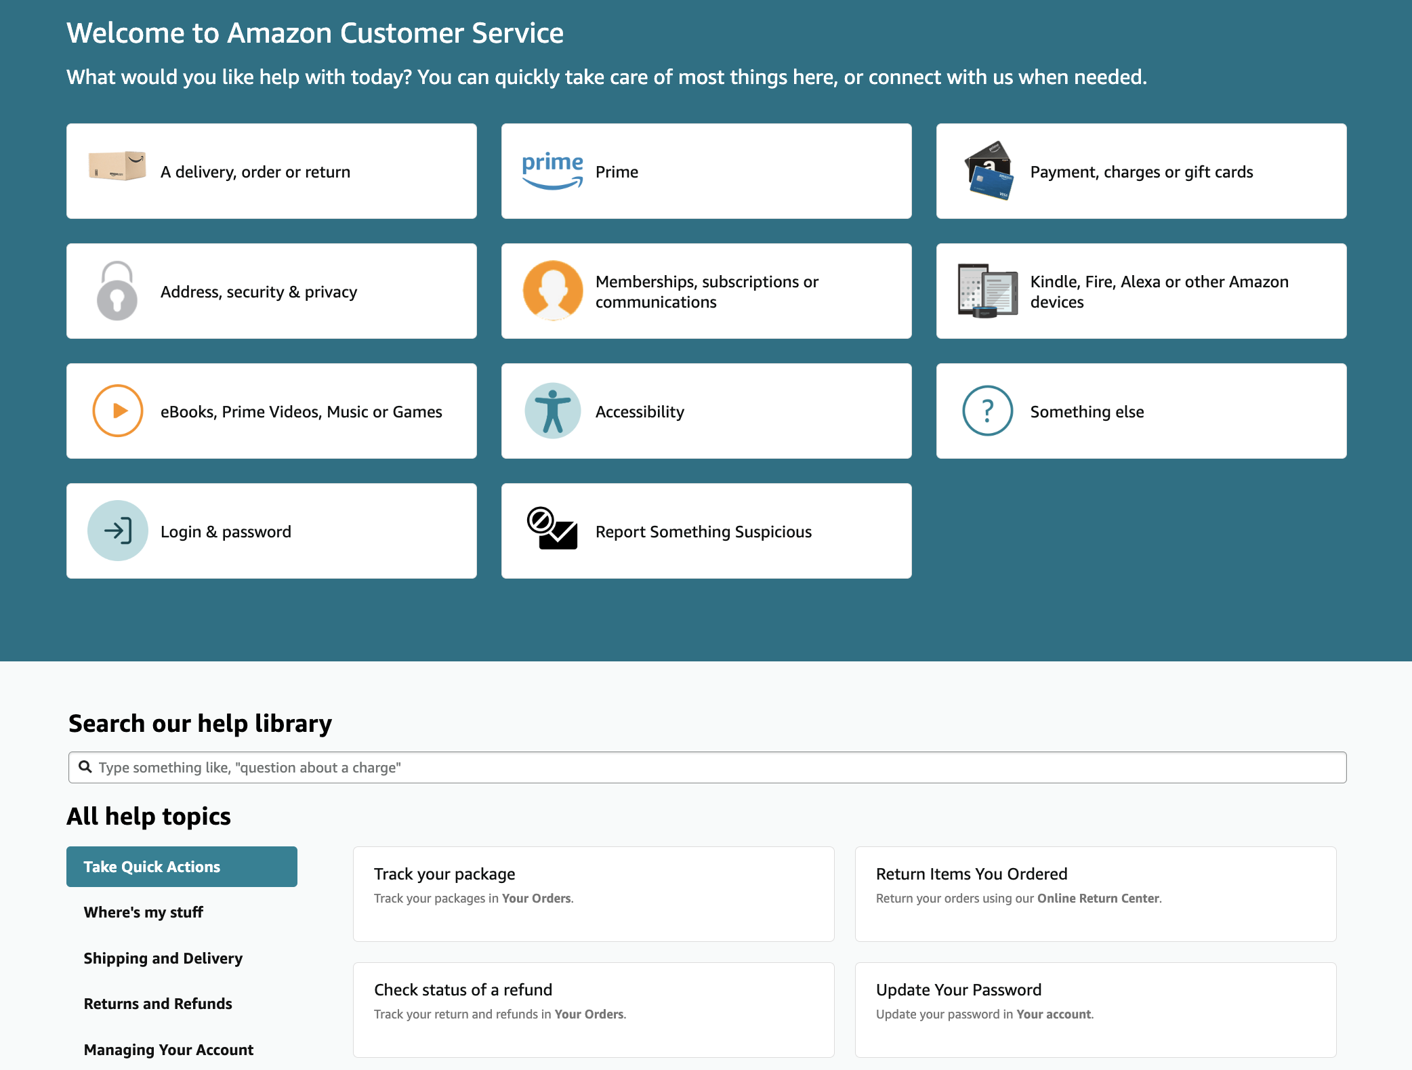This screenshot has width=1412, height=1070.
Task: Choose 'Payment, charges or gift cards'
Action: click(x=1142, y=171)
